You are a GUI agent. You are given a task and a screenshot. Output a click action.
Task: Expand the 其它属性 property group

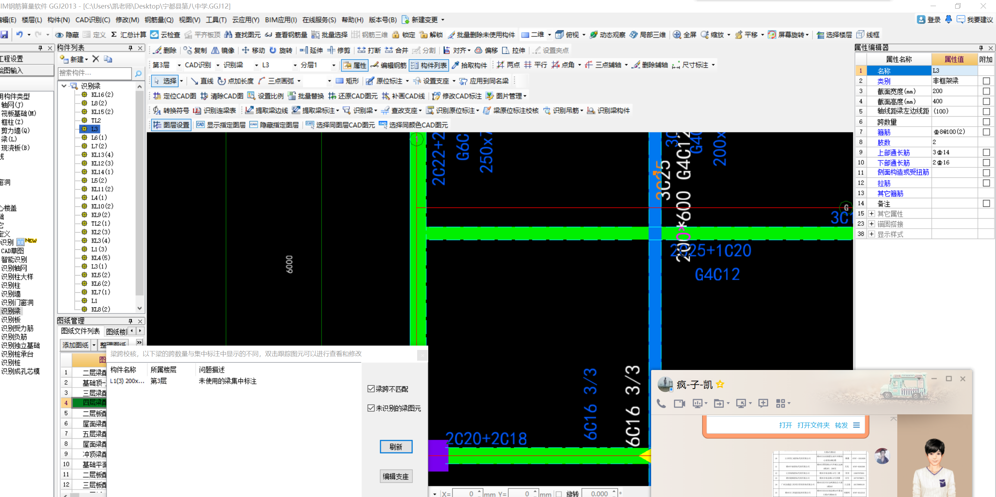pyautogui.click(x=871, y=214)
